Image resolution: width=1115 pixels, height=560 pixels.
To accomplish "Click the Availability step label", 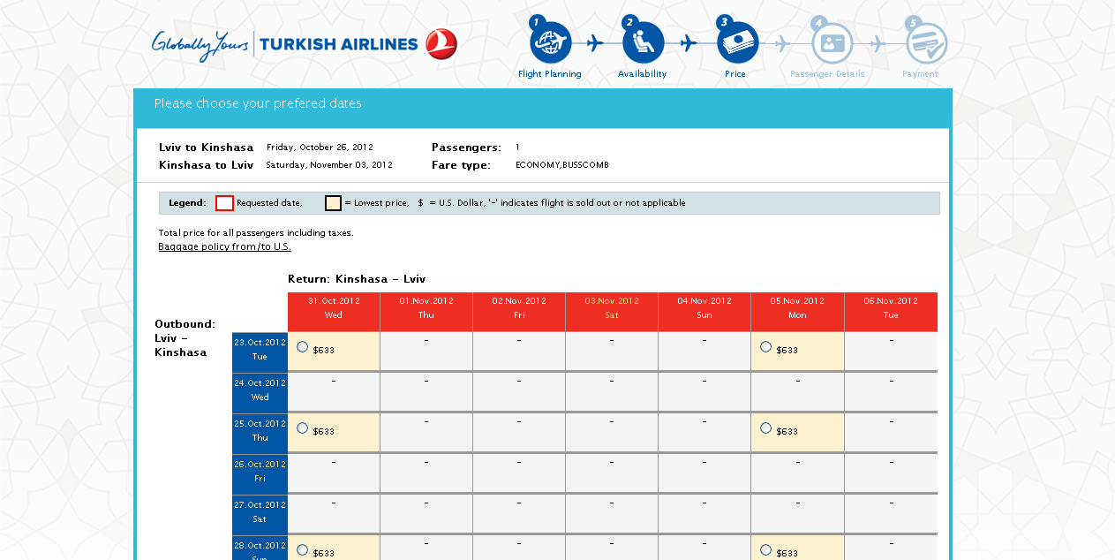I will click(642, 74).
